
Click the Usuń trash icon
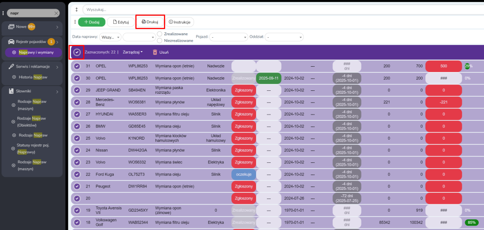(155, 52)
